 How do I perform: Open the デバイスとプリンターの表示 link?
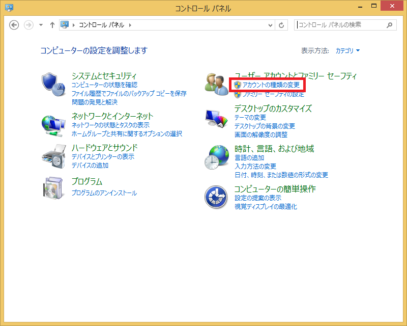[103, 157]
